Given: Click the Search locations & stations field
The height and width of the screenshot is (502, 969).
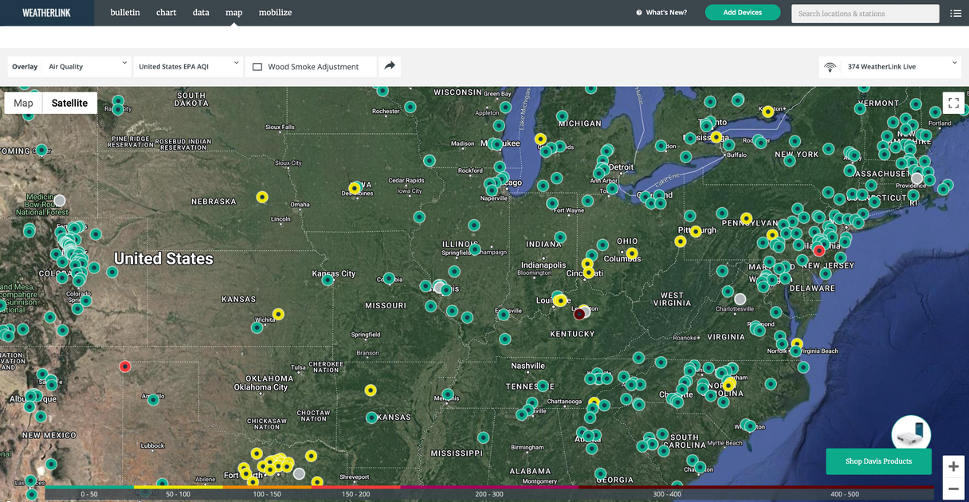Looking at the screenshot, I should pyautogui.click(x=865, y=13).
